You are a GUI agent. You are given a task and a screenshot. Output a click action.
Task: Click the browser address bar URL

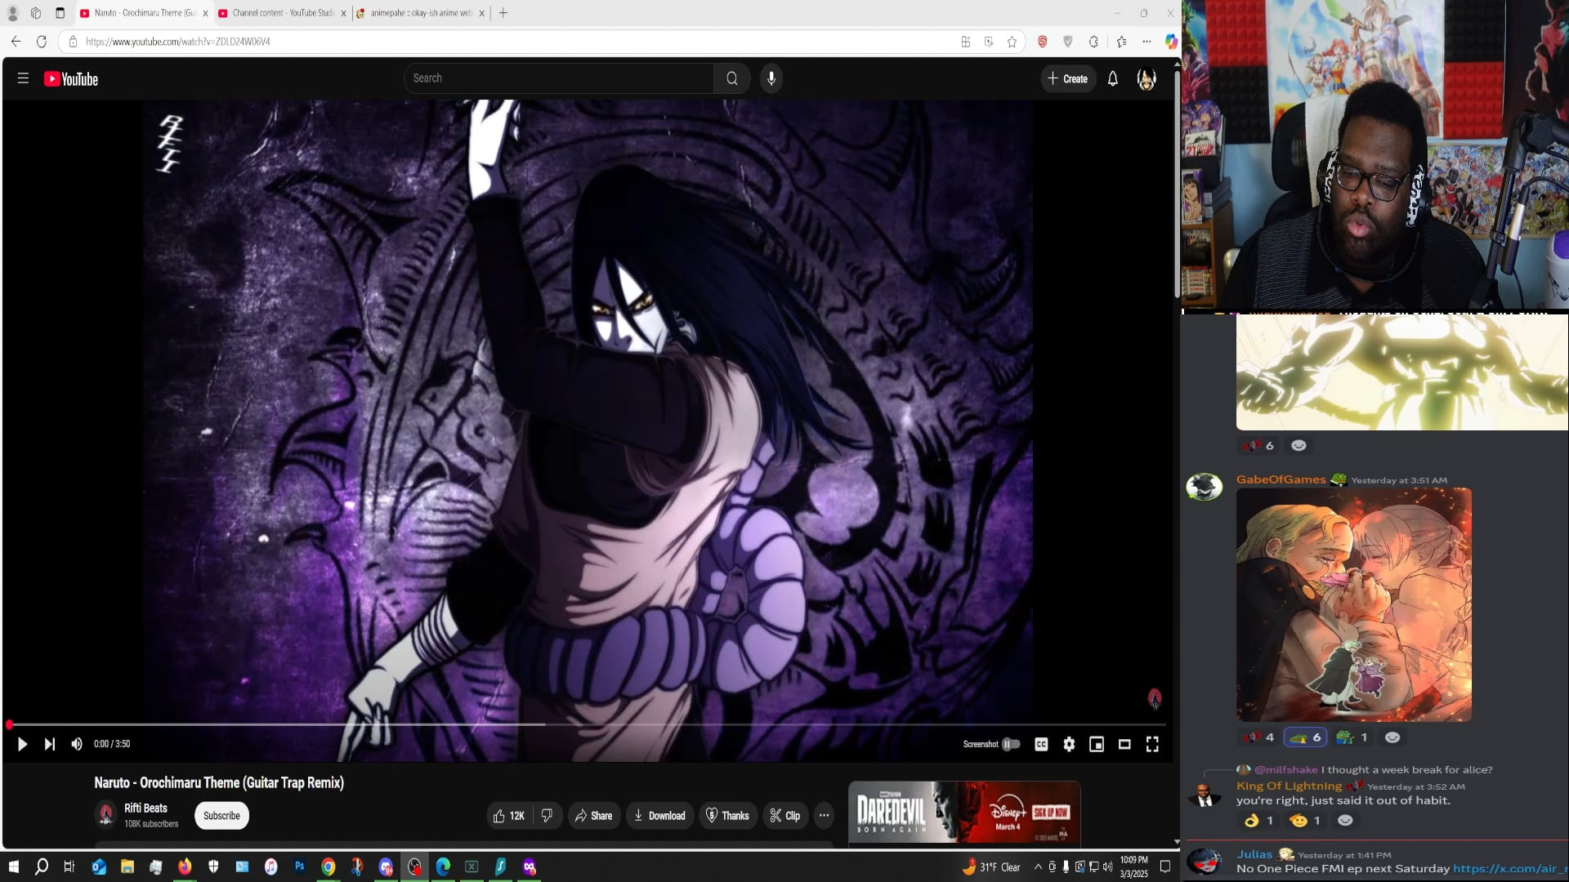(178, 42)
